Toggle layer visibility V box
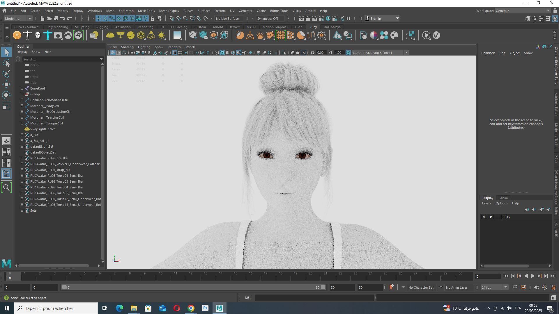This screenshot has height=314, width=559. [484, 217]
